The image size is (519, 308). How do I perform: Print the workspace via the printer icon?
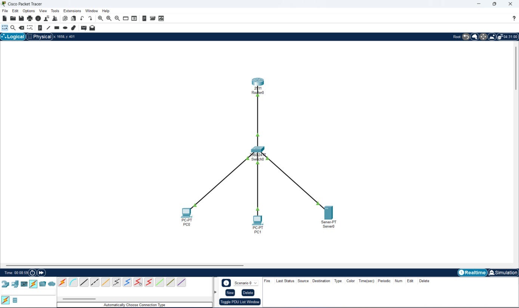(30, 18)
